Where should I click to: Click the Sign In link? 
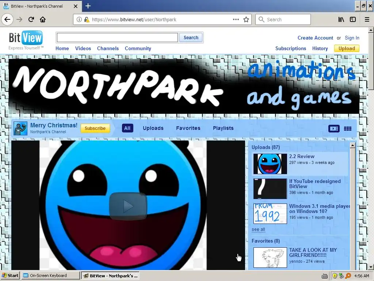(352, 38)
